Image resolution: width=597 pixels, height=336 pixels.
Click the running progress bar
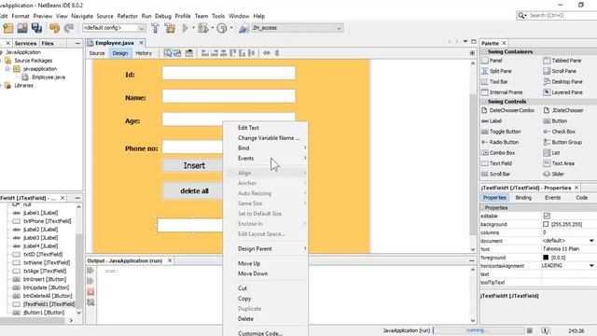479,330
